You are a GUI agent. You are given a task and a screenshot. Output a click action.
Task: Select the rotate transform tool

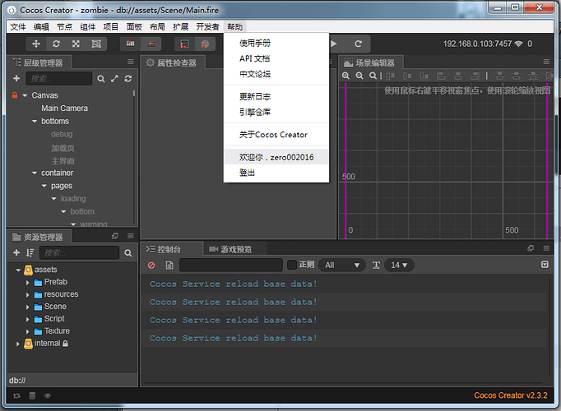point(56,44)
